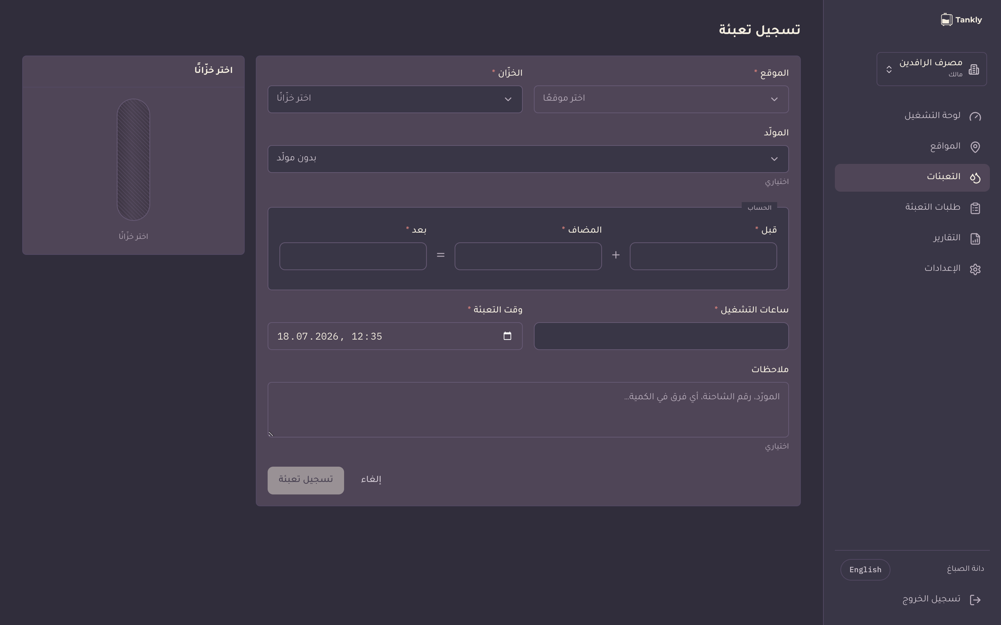Click chevron arrow of الموقع select

774,99
